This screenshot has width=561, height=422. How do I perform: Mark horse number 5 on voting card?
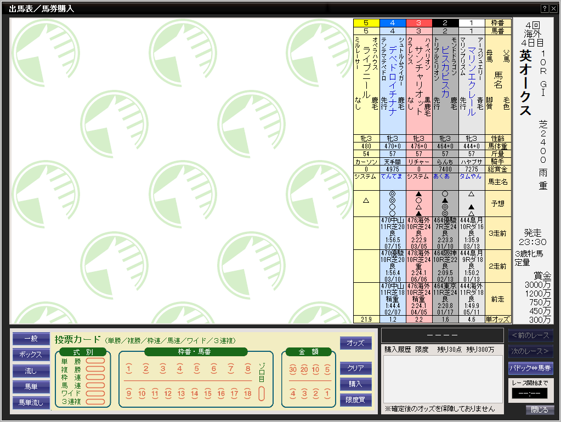click(196, 369)
